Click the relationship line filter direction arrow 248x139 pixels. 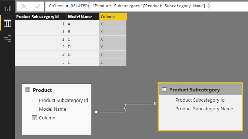[125, 108]
